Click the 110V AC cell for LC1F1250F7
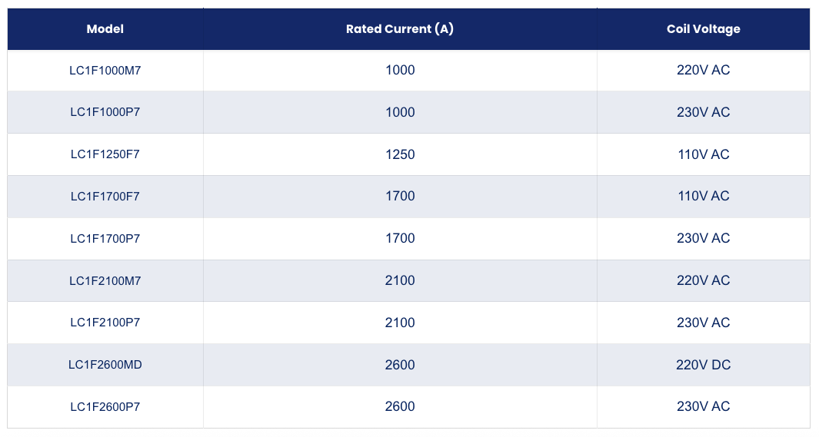The height and width of the screenshot is (437, 819). point(704,154)
